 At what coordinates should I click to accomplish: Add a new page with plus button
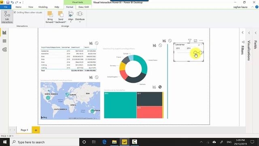click(36, 130)
